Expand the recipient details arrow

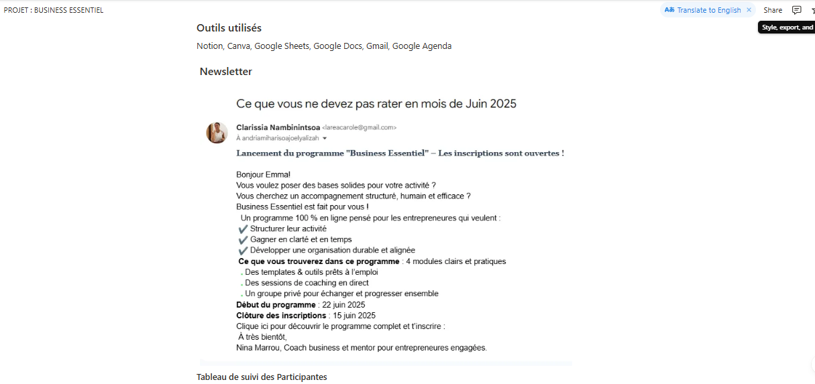tap(325, 138)
